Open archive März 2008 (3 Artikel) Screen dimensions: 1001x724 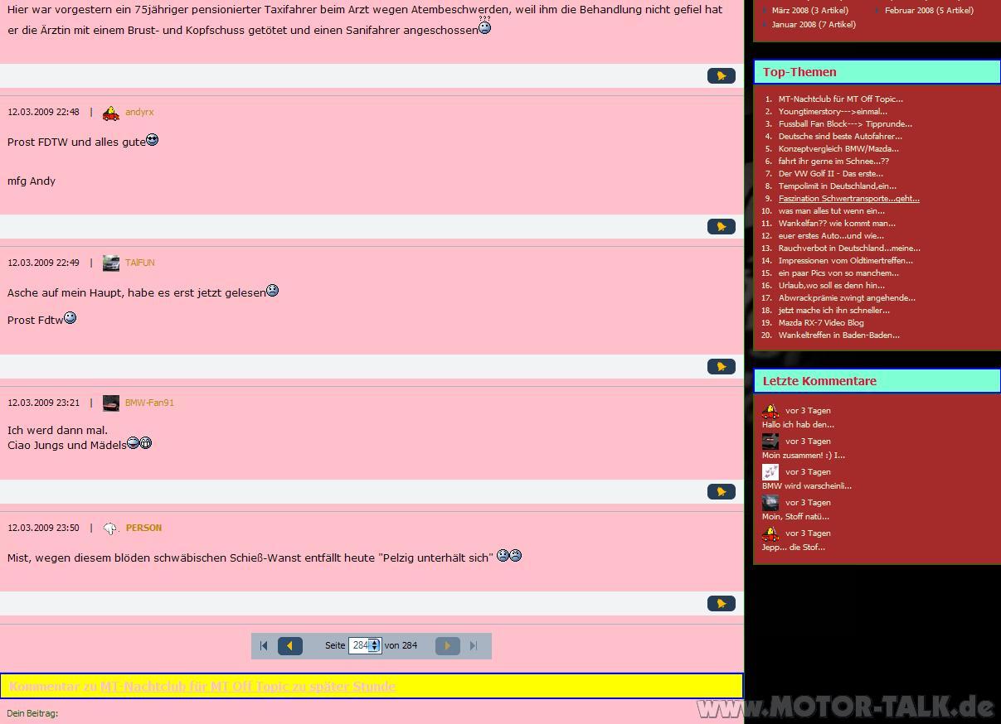(809, 10)
